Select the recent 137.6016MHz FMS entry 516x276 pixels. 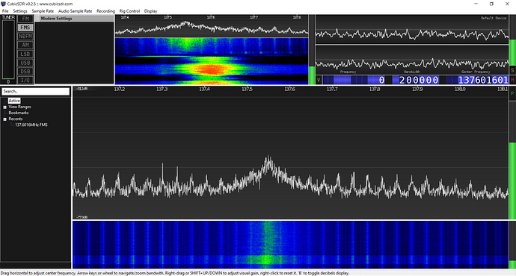[31, 125]
